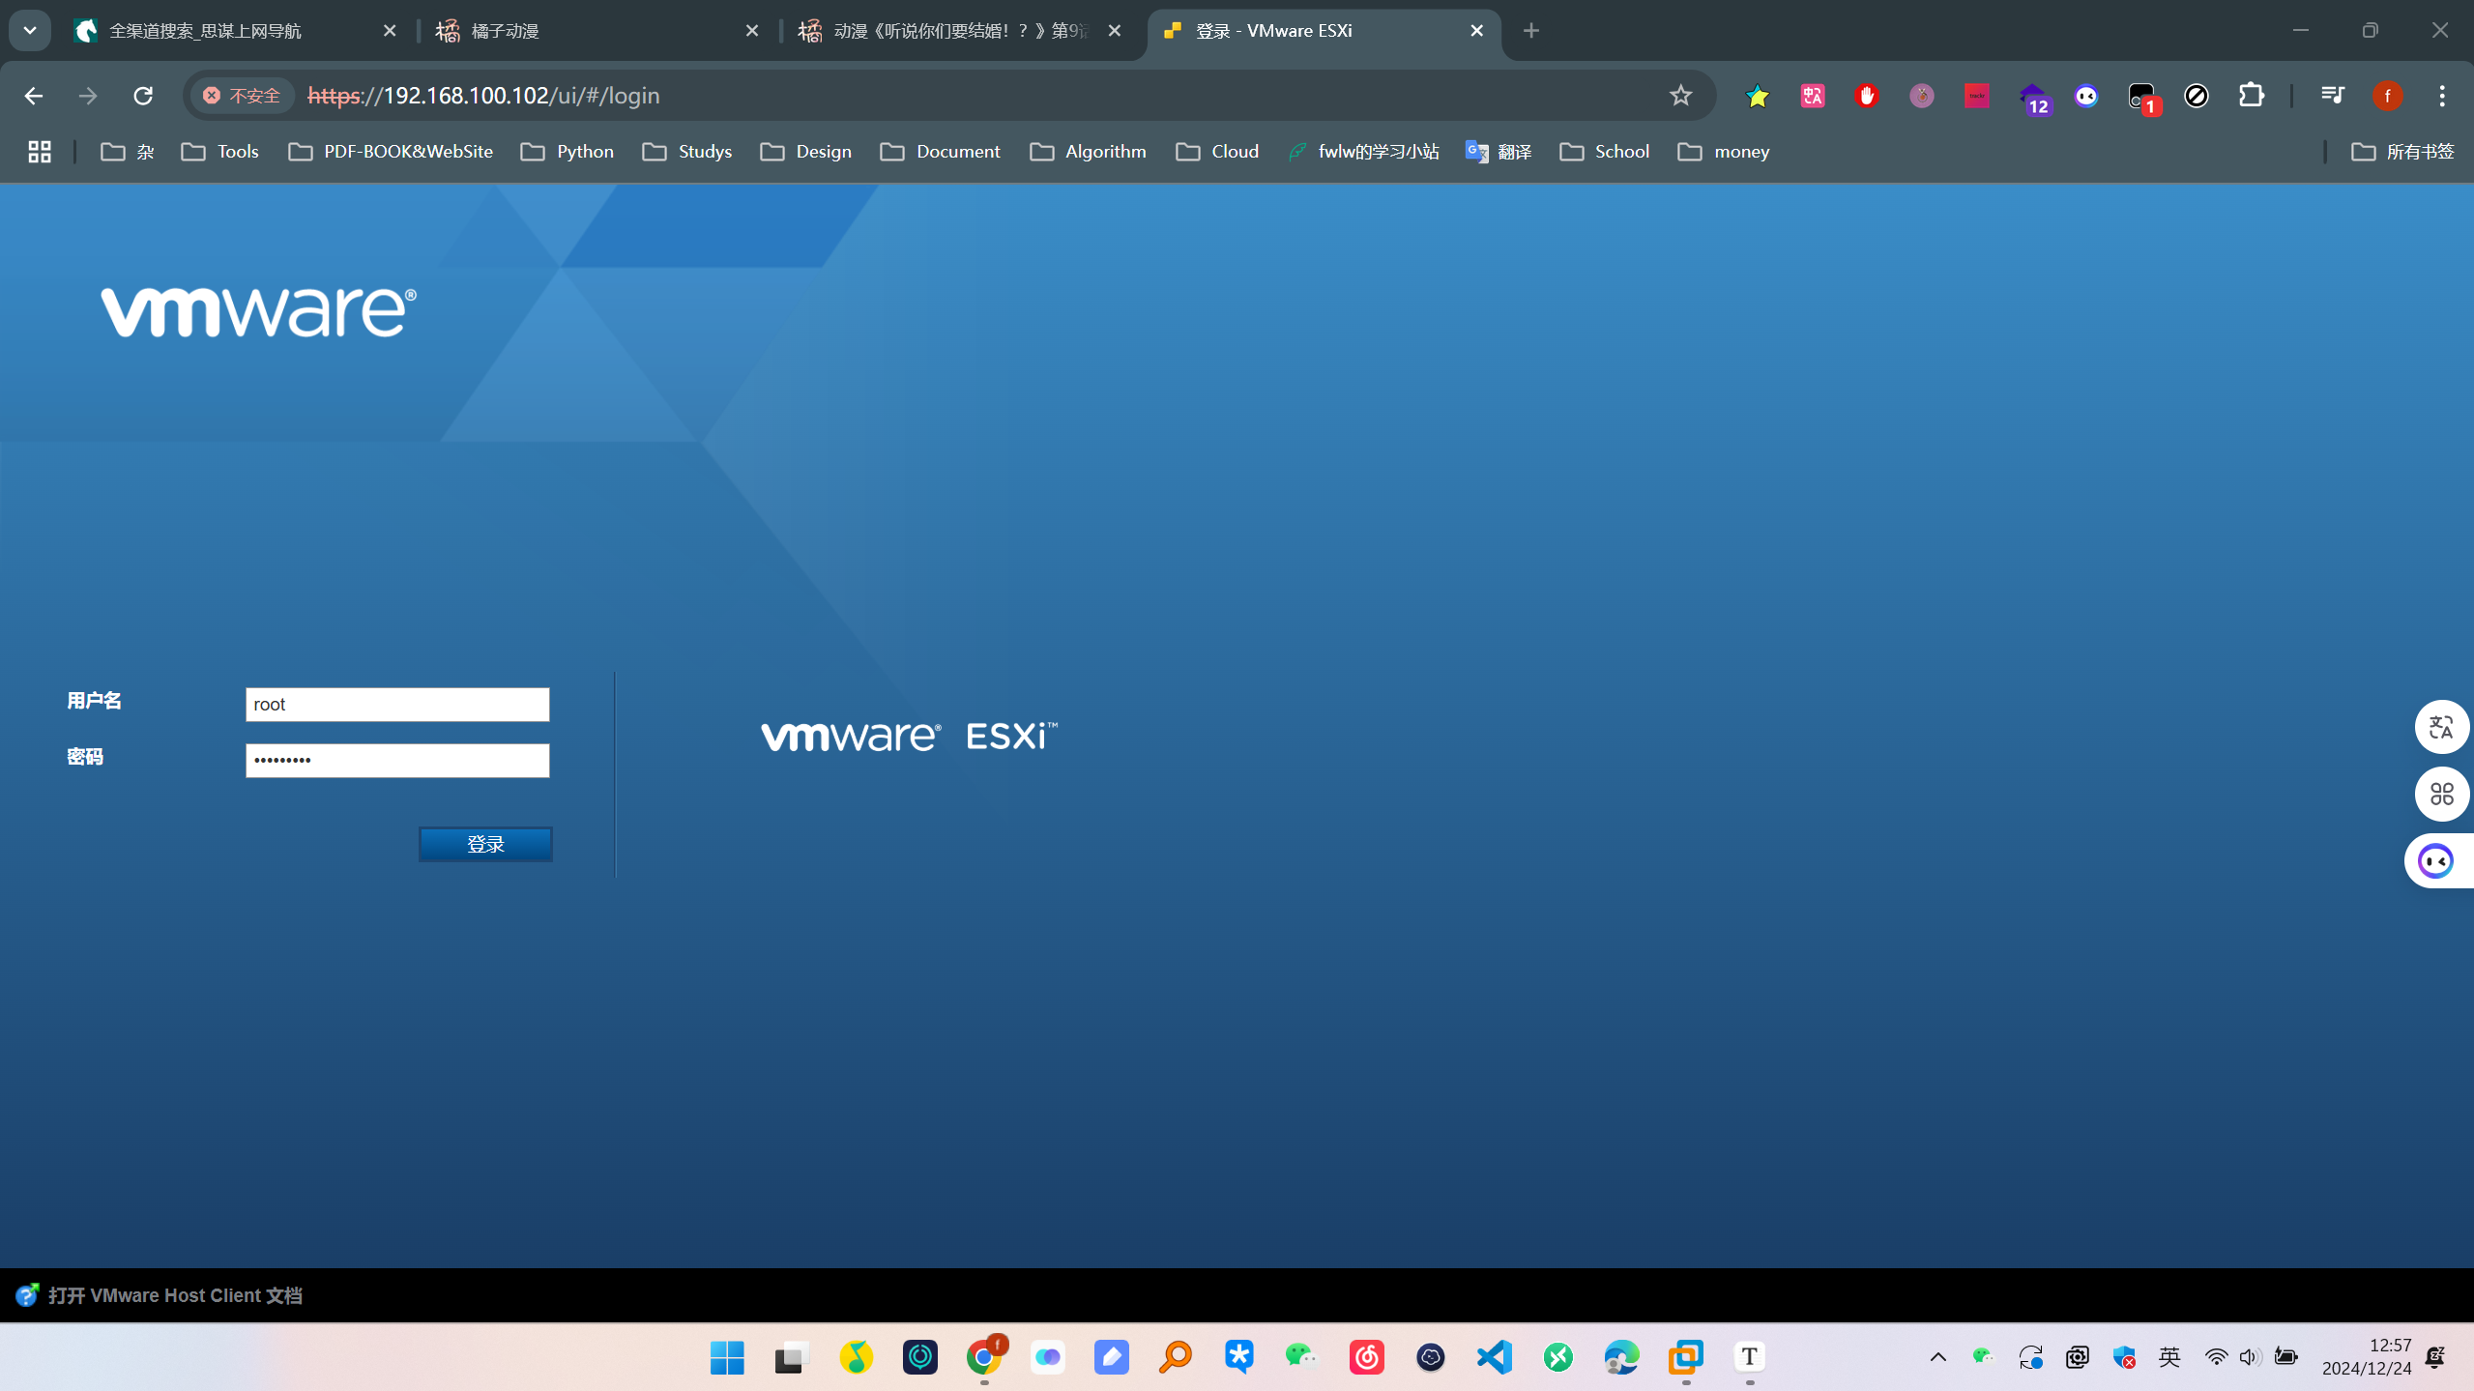Open the PDF-BOOK&WebSite bookmark folder

click(392, 152)
